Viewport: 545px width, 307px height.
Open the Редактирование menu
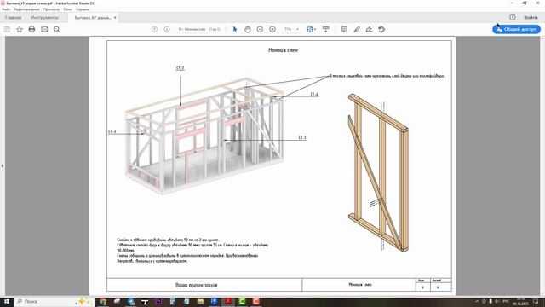(26, 9)
